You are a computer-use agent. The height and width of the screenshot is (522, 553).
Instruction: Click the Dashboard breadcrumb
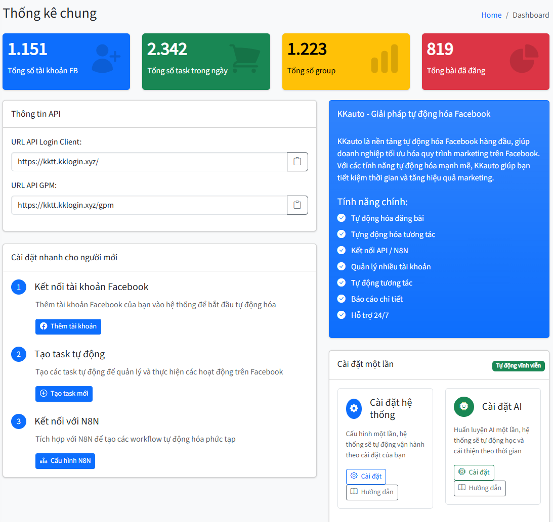tap(531, 15)
